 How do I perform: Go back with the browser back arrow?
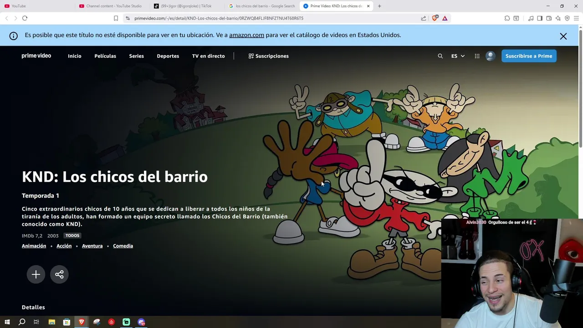(6, 18)
